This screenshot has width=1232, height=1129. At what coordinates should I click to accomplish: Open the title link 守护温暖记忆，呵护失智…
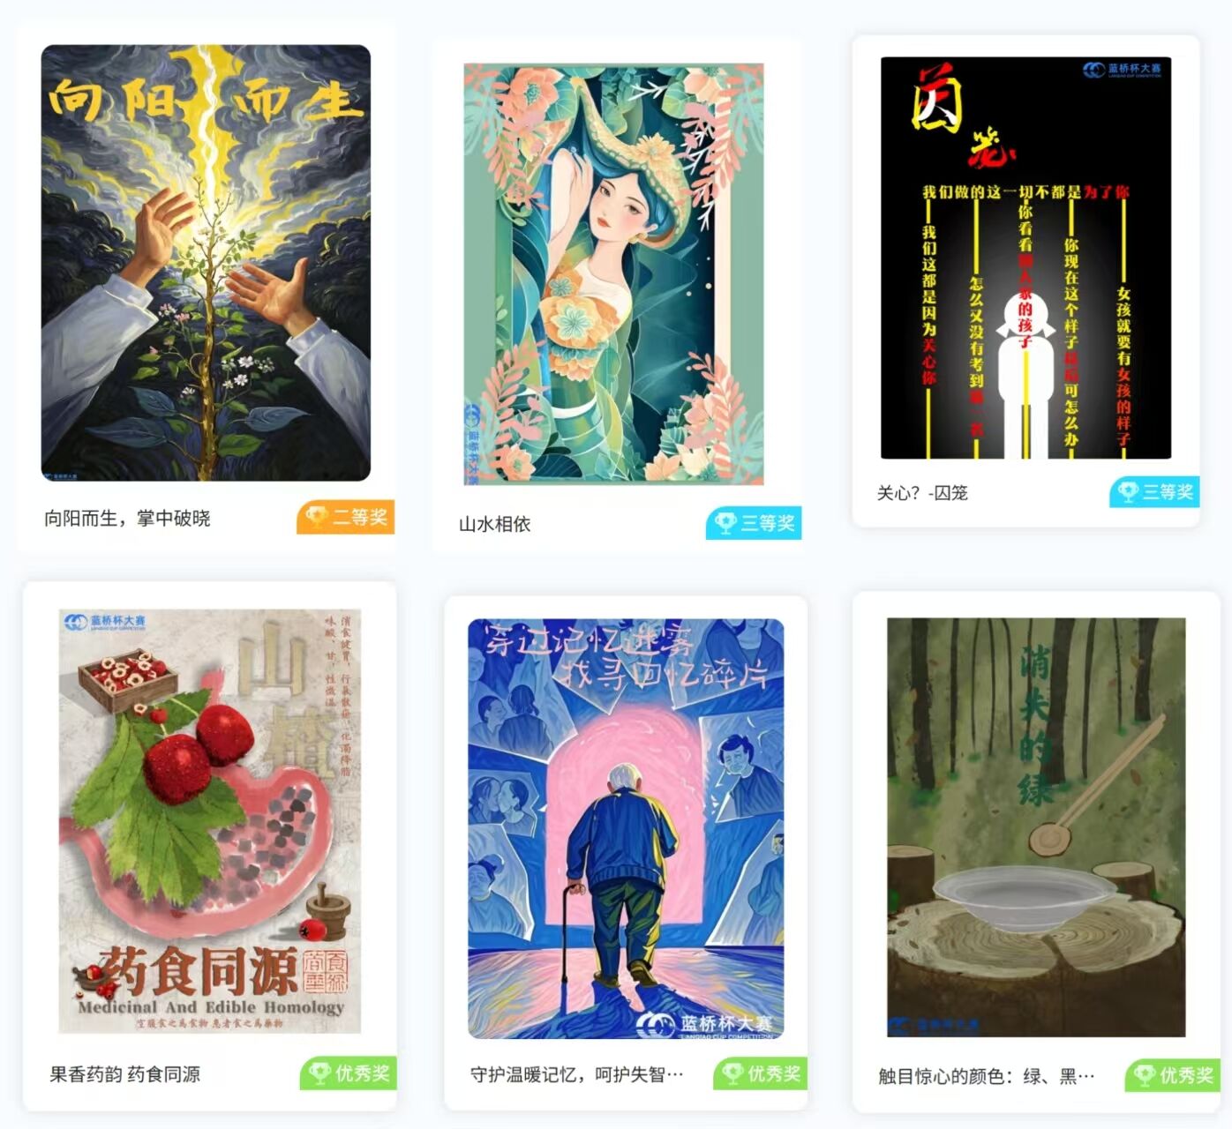pos(576,1074)
